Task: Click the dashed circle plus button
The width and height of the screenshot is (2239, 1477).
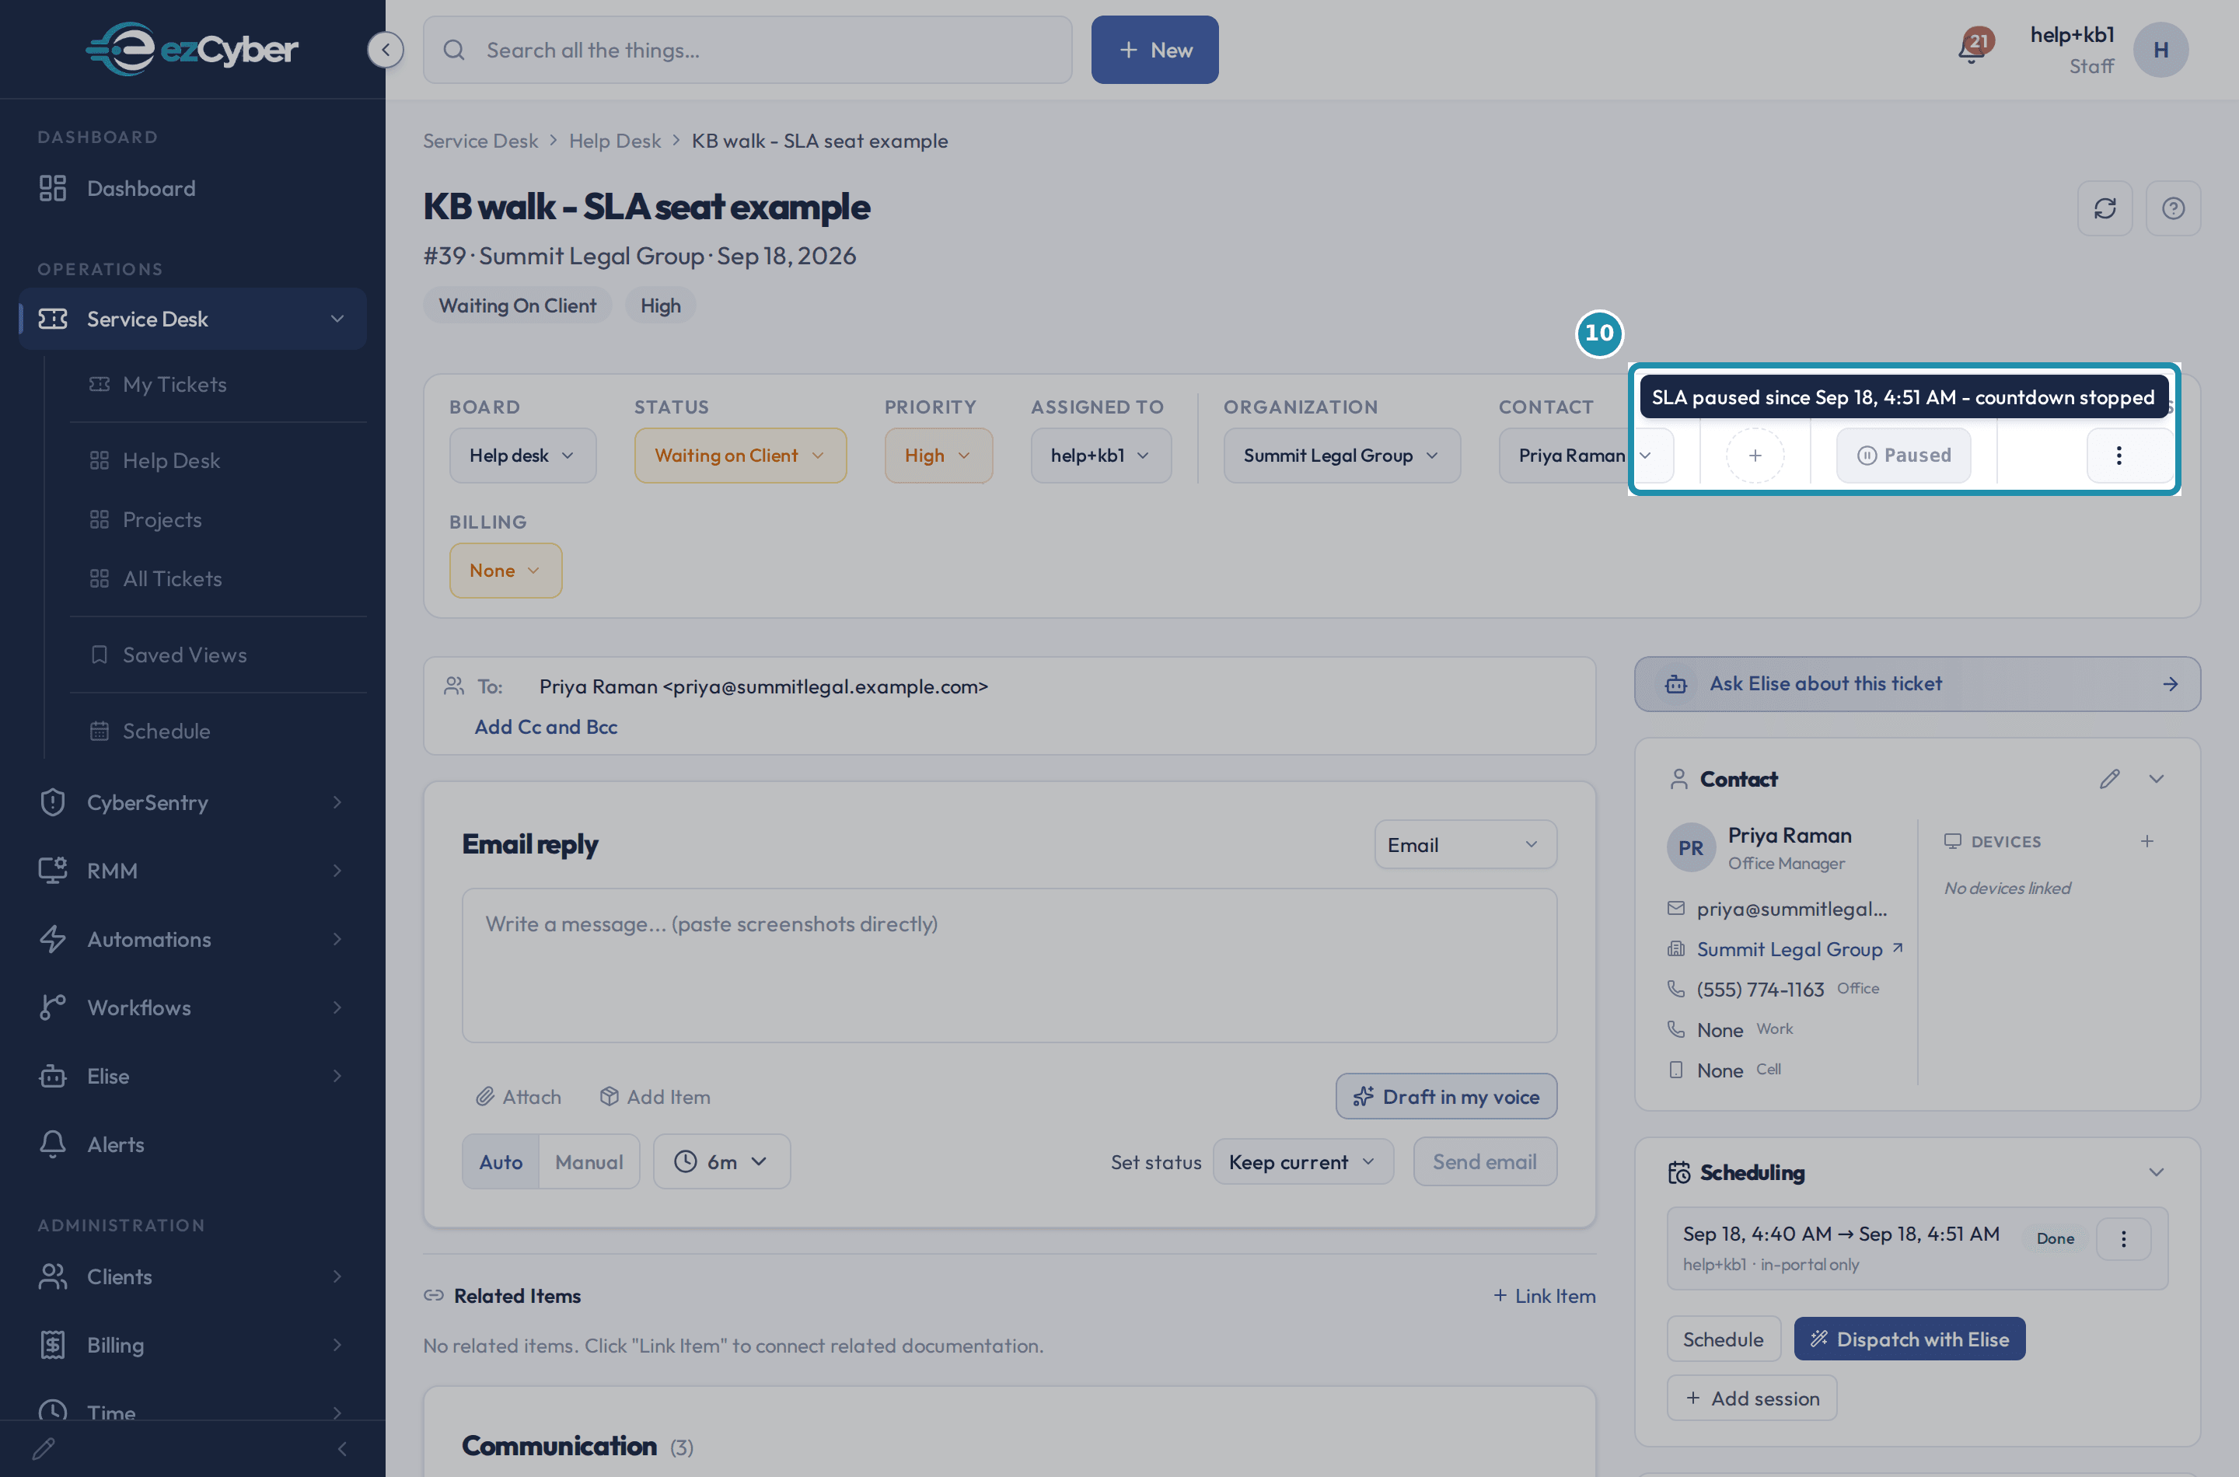Action: coord(1755,456)
